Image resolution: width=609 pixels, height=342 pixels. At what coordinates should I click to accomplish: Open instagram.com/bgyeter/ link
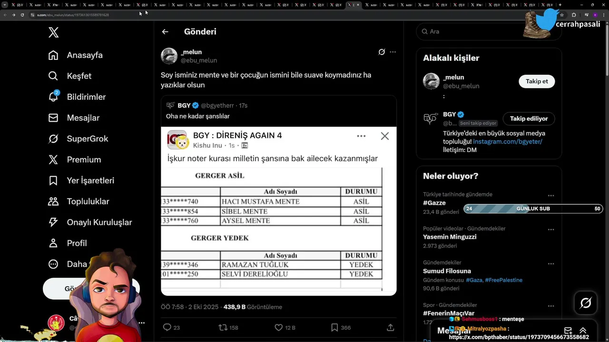coord(508,142)
